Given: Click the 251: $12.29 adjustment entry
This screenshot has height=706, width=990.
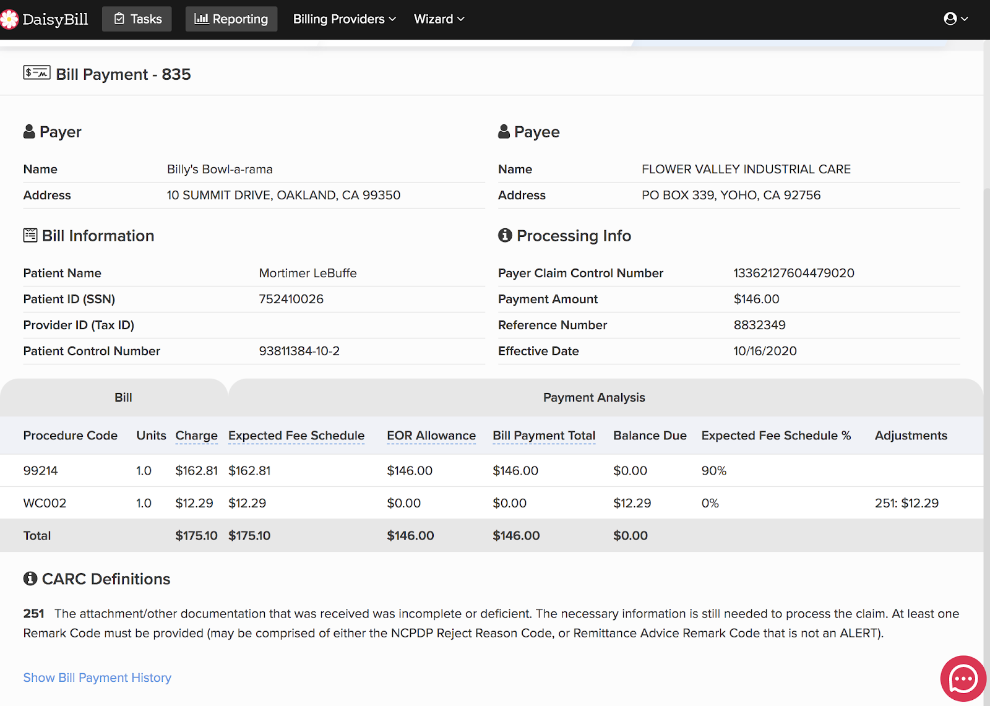Looking at the screenshot, I should tap(906, 503).
